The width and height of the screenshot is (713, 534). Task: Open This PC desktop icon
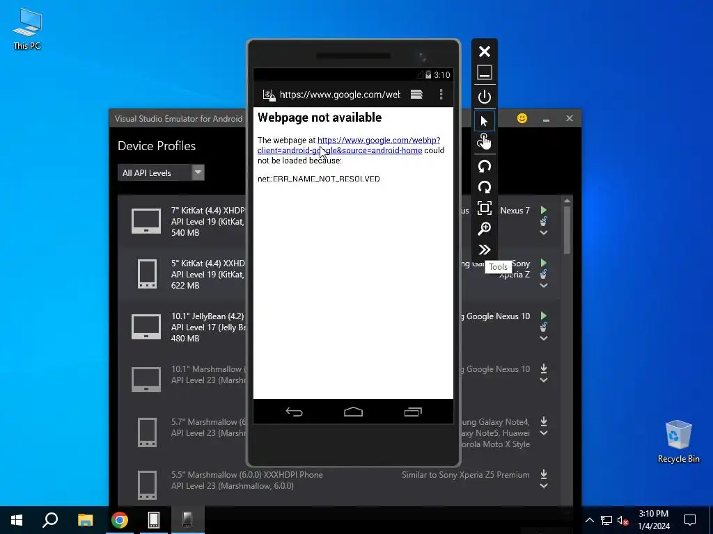[27, 29]
